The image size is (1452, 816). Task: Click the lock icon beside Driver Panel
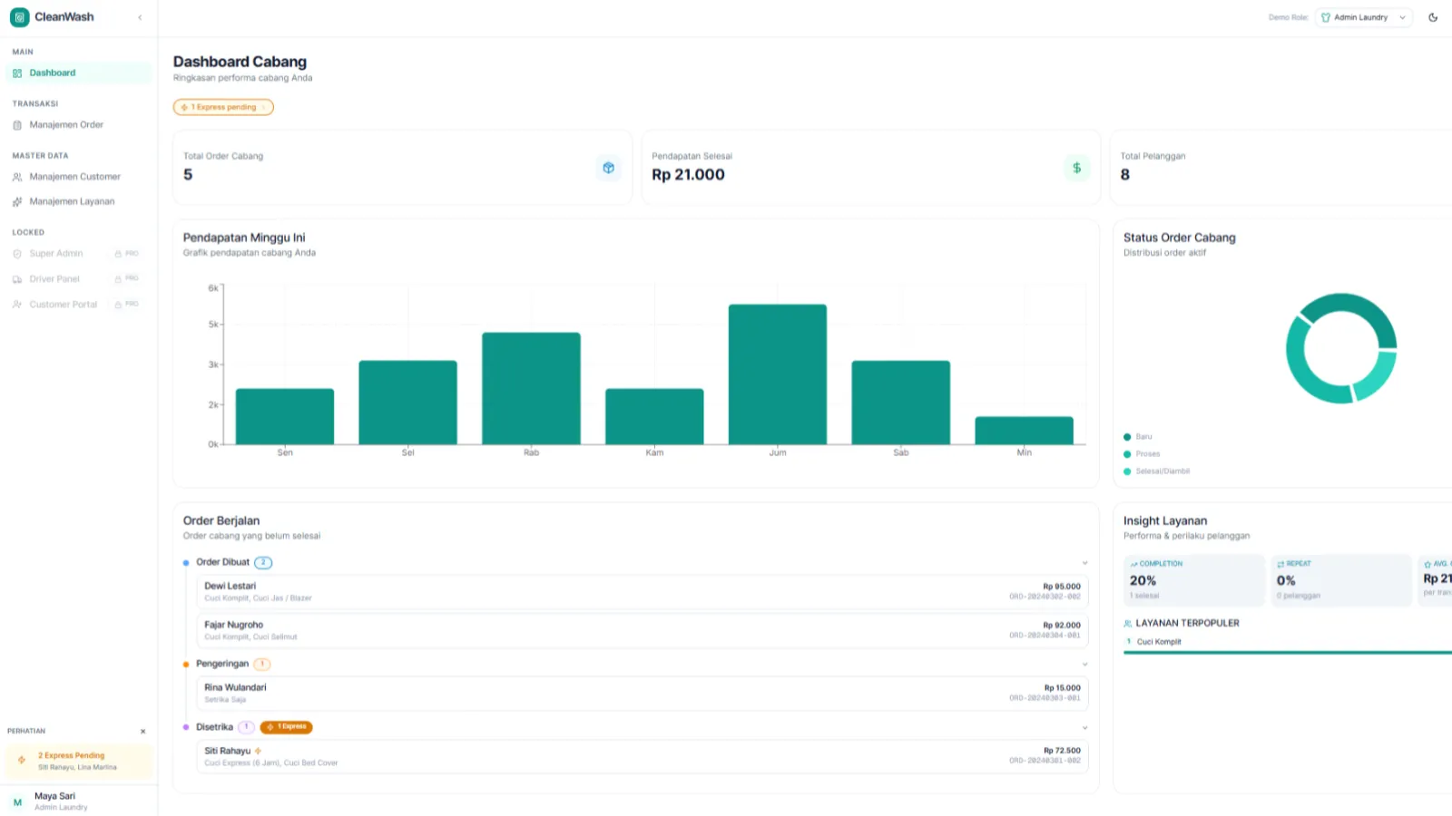point(118,279)
